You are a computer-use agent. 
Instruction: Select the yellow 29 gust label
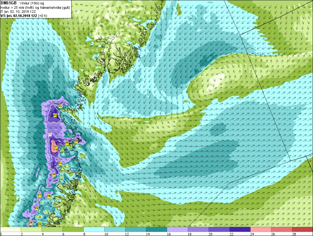pos(36,208)
